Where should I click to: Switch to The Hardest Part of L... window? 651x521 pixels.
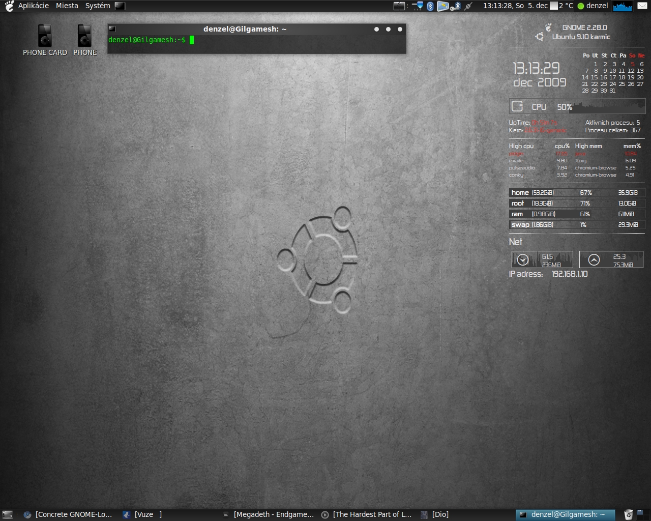pos(367,514)
